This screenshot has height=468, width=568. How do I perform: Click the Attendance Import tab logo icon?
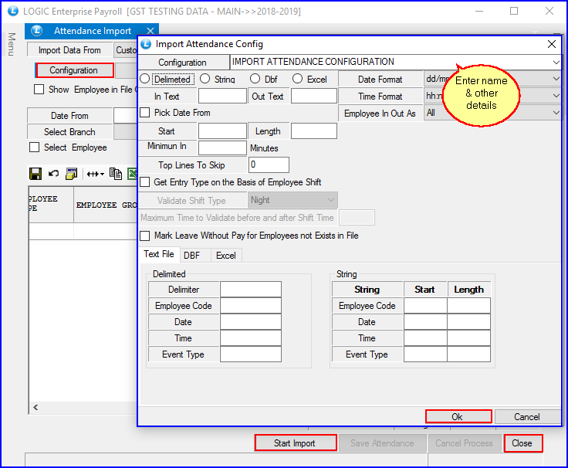(36, 31)
